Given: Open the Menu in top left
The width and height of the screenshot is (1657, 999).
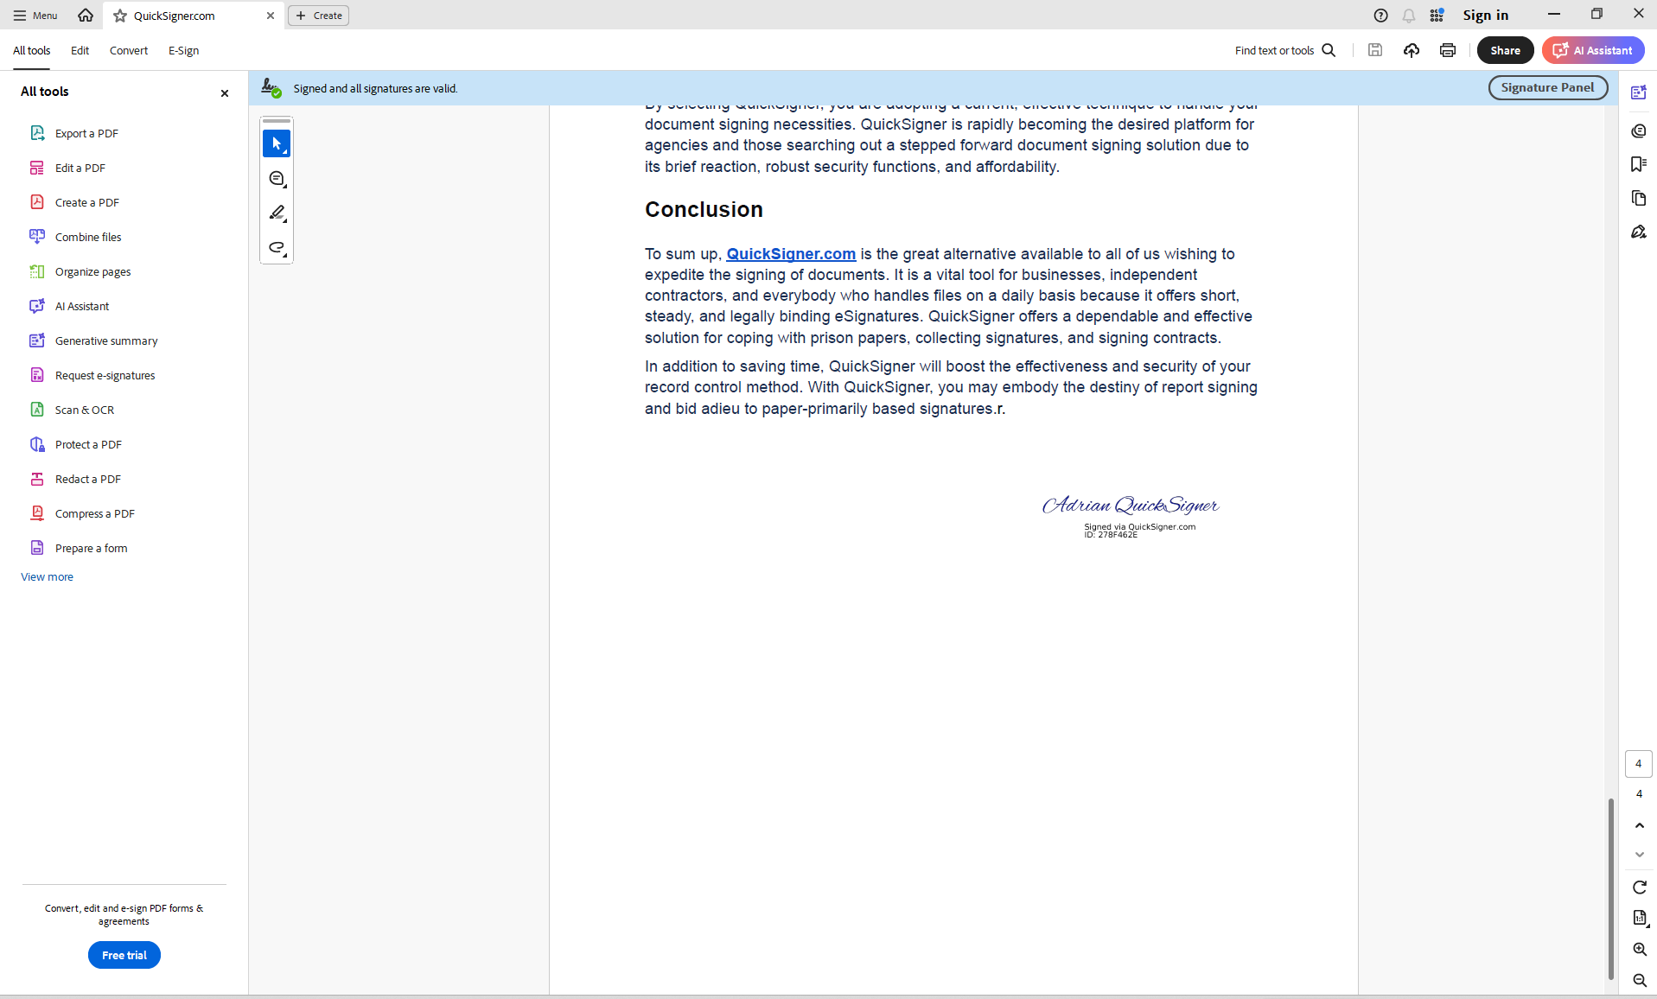Looking at the screenshot, I should pos(34,15).
